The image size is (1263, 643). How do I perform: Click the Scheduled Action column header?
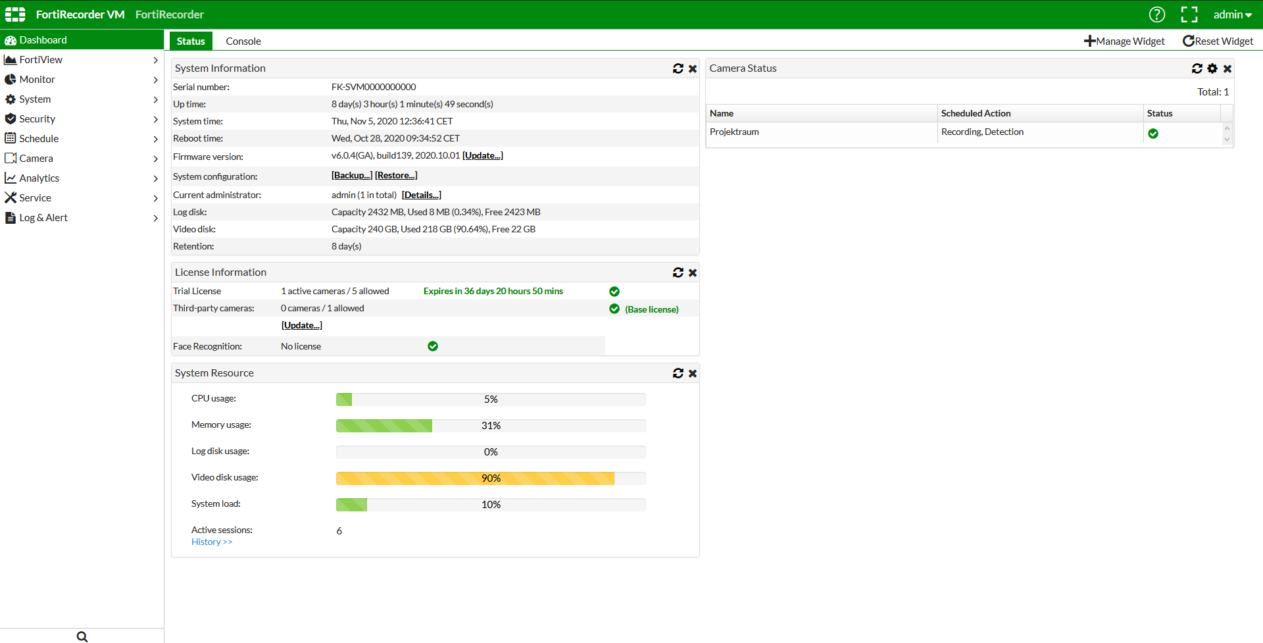click(1040, 113)
